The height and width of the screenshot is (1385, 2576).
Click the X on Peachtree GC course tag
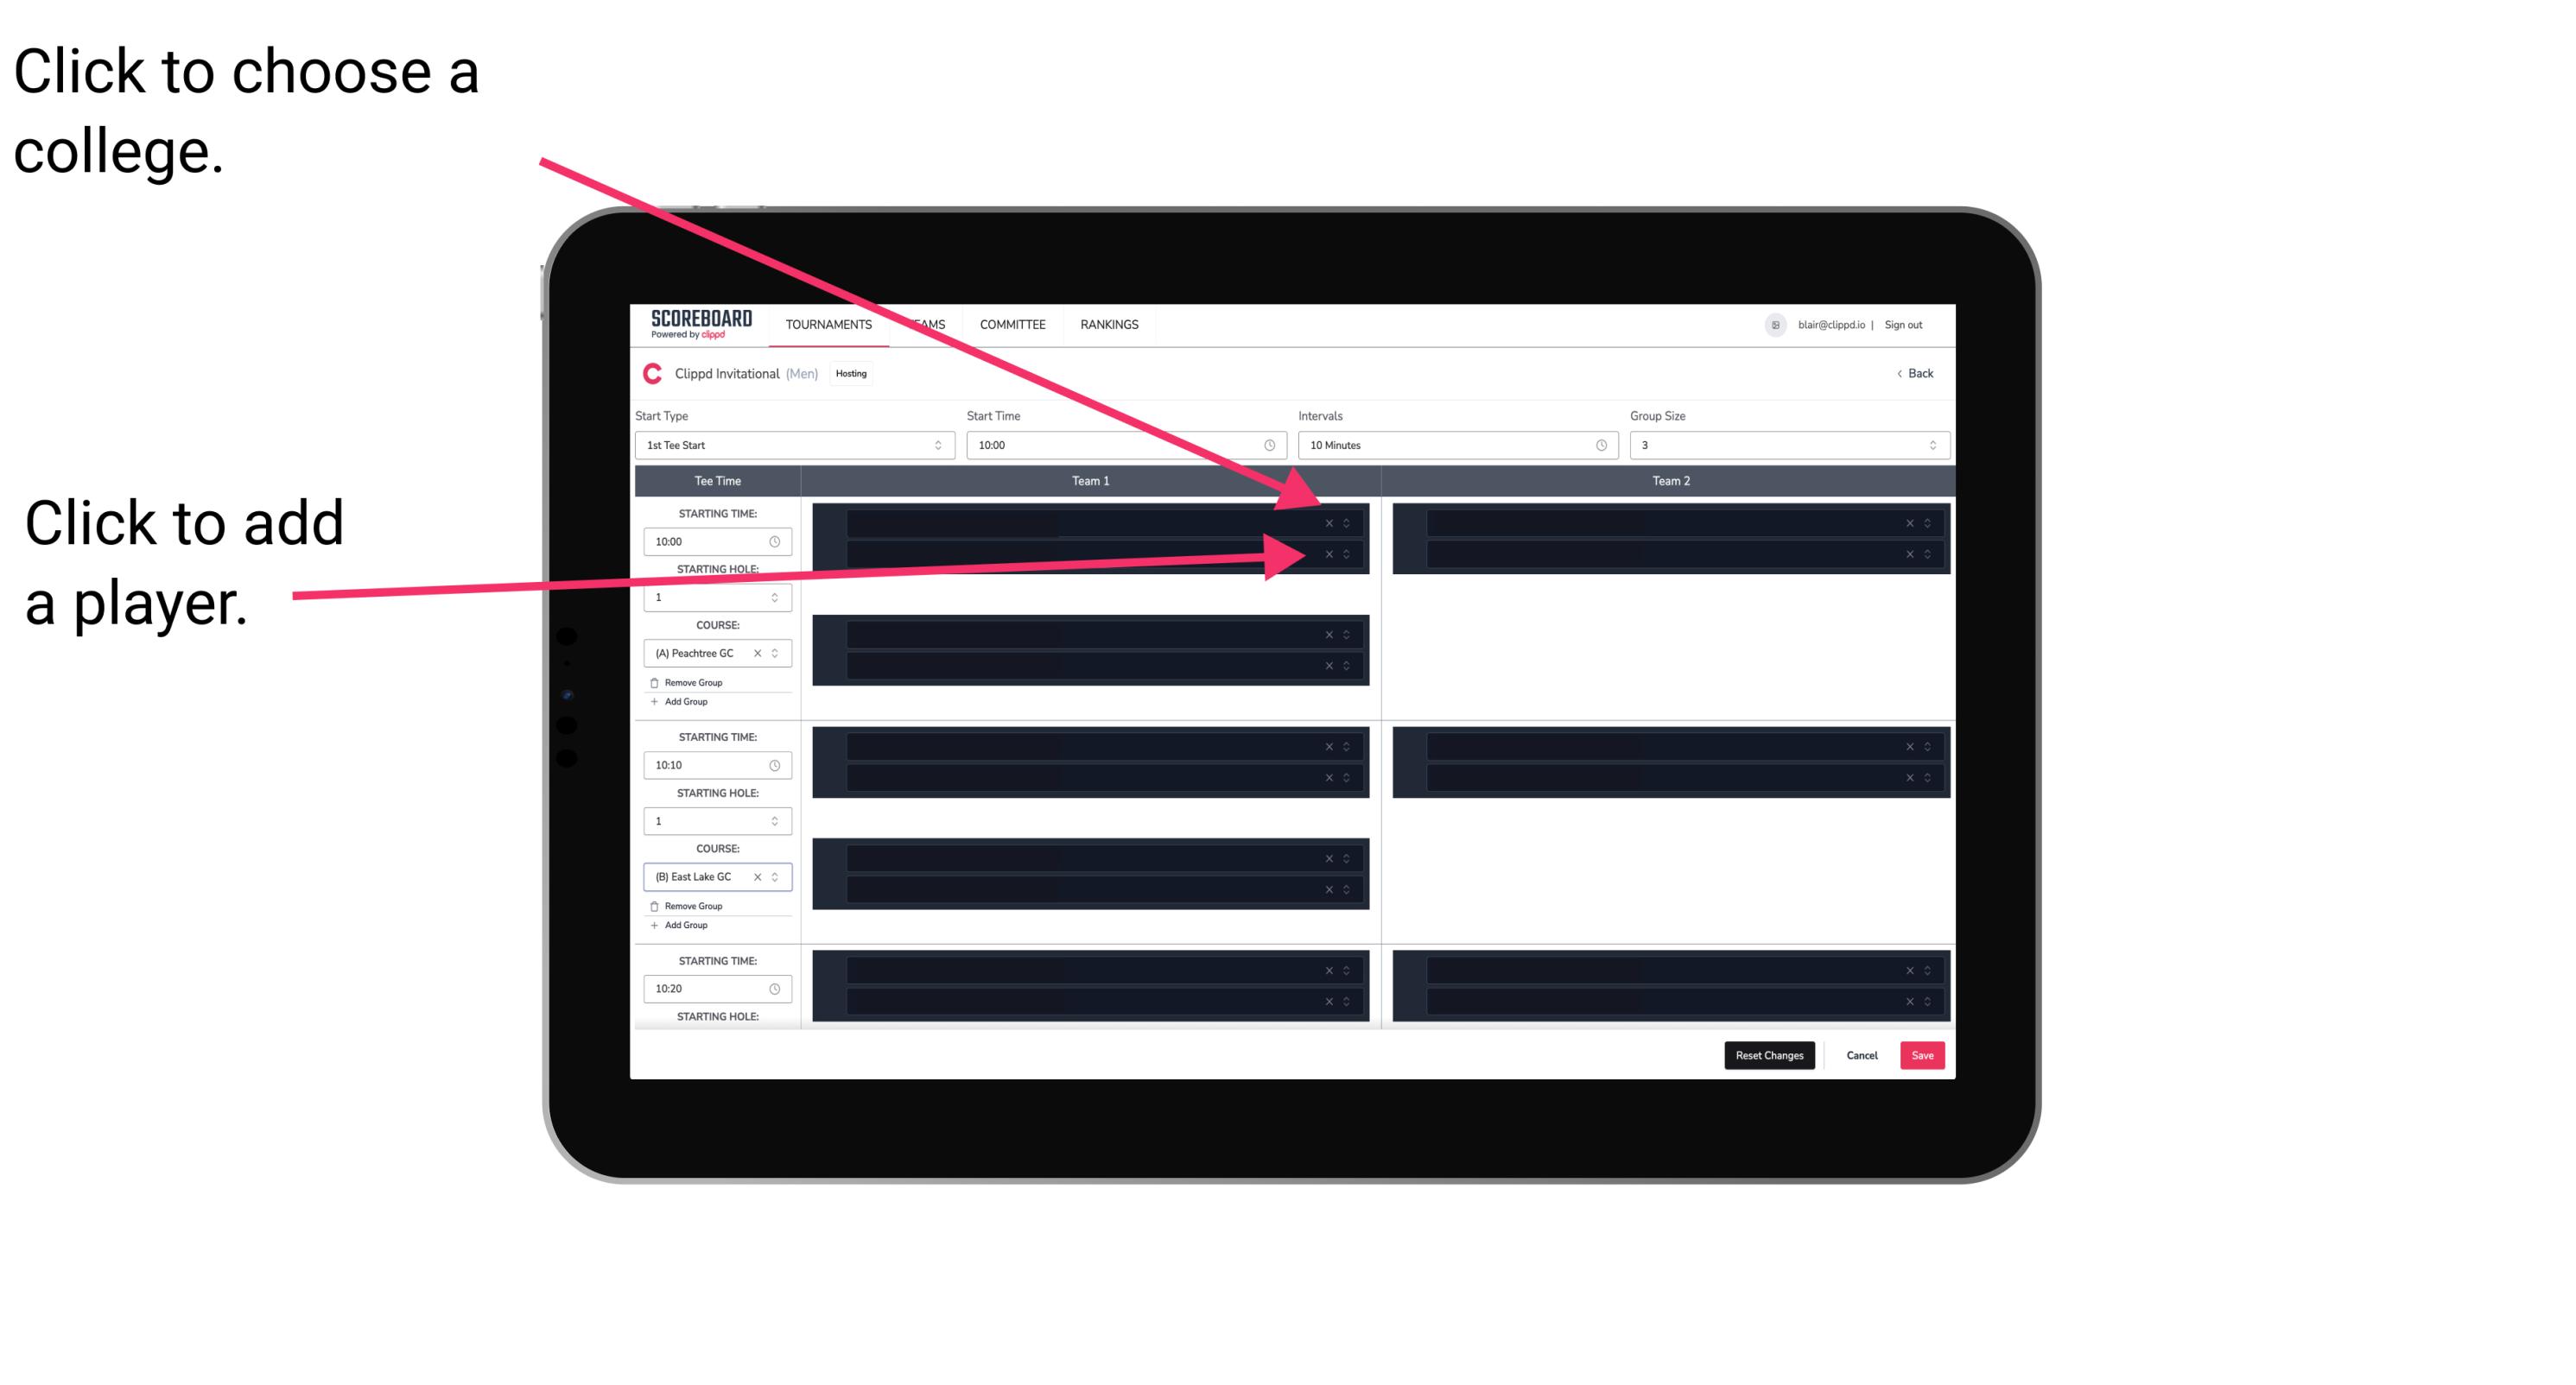[759, 654]
